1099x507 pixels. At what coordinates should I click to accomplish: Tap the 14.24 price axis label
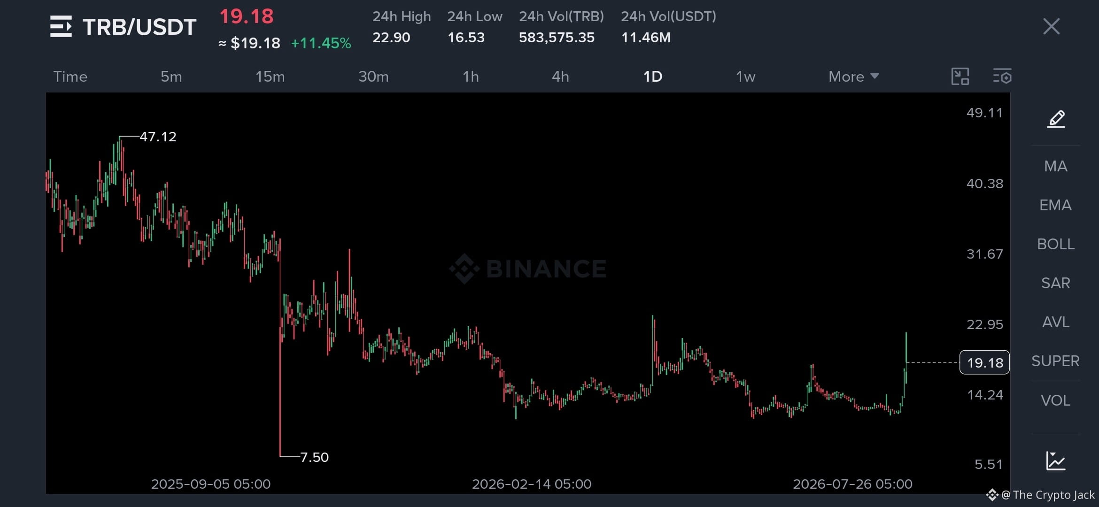coord(985,395)
